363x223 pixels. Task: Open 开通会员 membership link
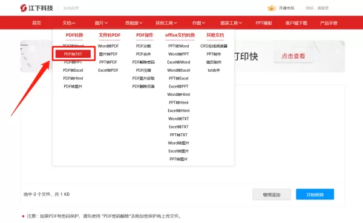tap(286, 8)
